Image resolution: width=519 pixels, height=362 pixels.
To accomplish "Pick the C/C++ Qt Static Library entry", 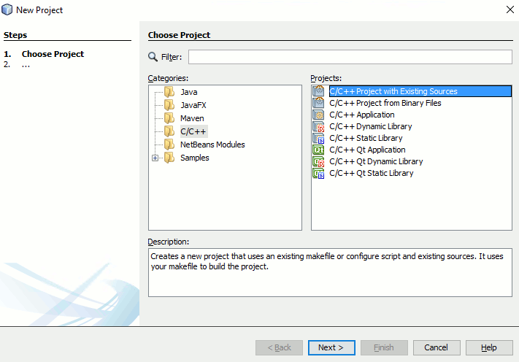I will (372, 173).
